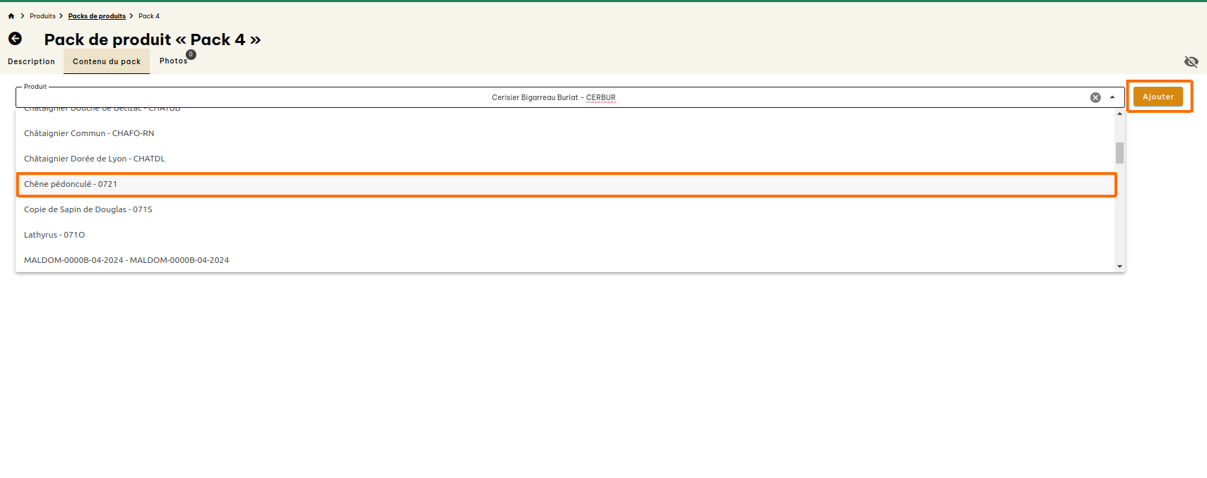Click the home icon in breadcrumb
The image size is (1207, 478).
(x=11, y=16)
